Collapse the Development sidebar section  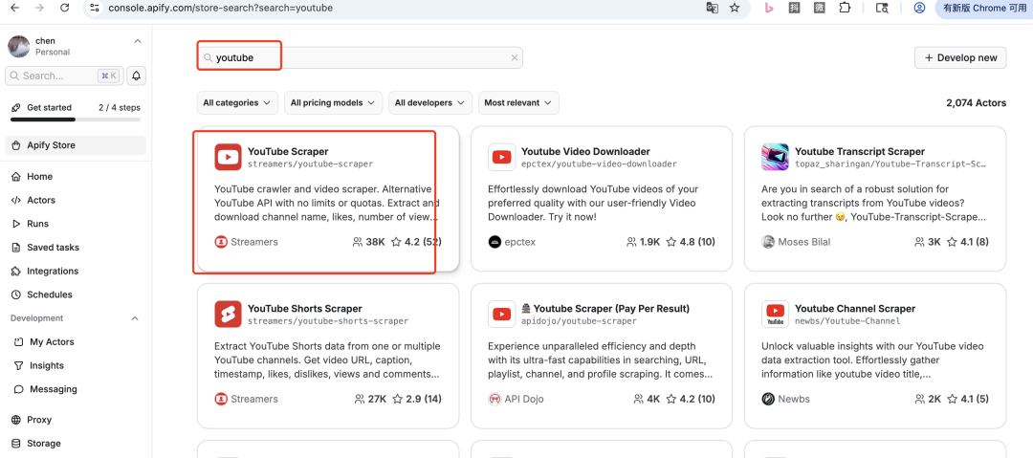click(135, 318)
